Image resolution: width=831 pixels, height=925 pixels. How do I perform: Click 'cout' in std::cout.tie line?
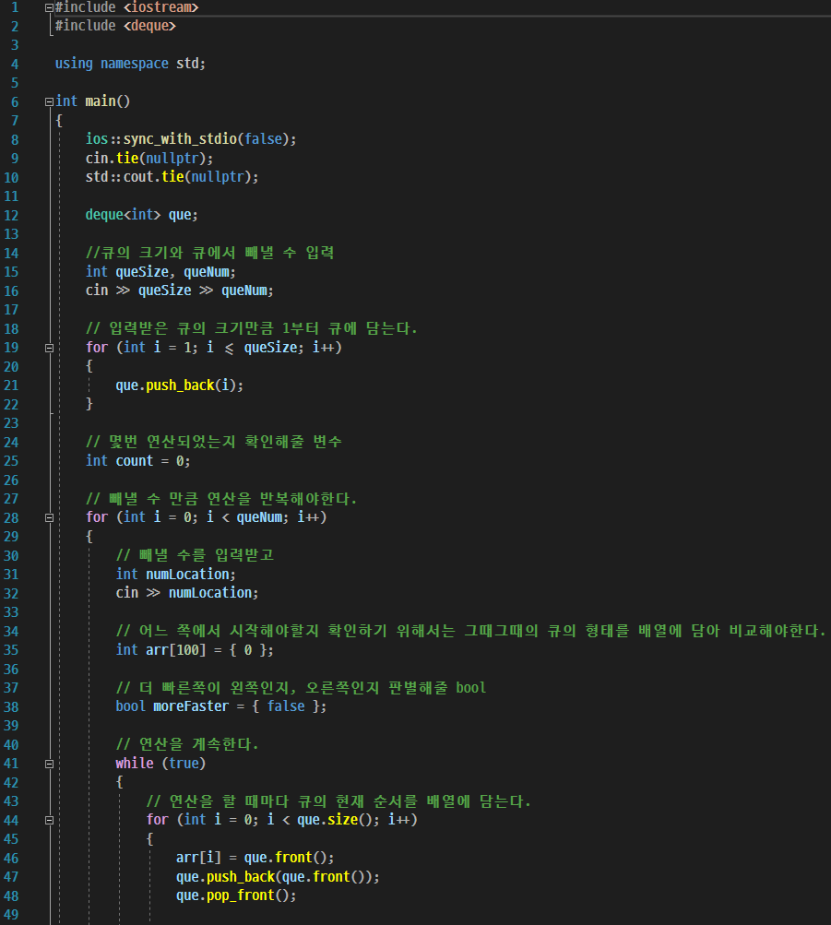click(x=138, y=177)
